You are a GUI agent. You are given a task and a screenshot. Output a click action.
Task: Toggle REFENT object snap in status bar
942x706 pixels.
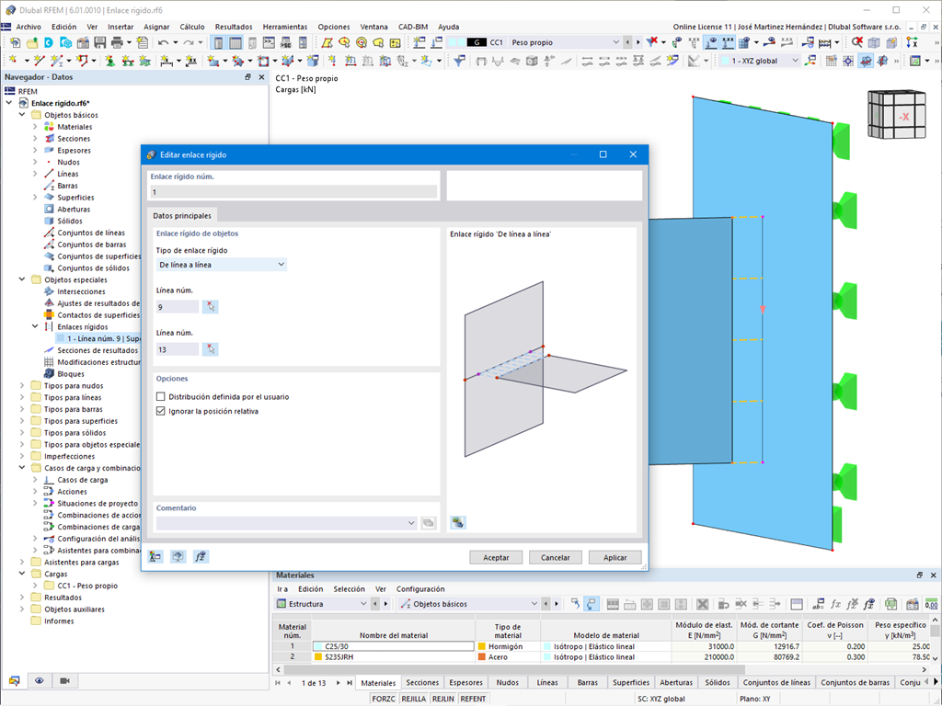pyautogui.click(x=473, y=699)
